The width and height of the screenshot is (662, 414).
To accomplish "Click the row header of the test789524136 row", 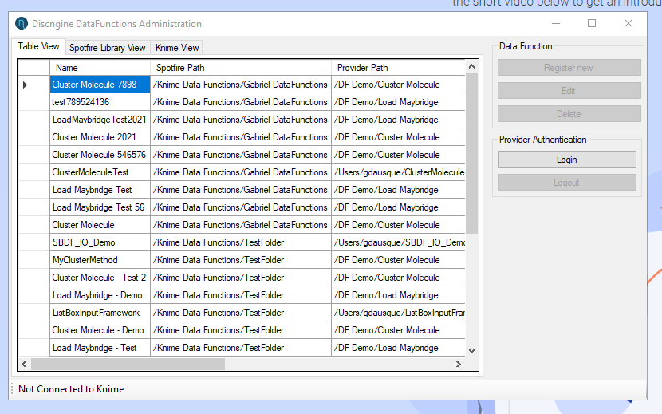I will (33, 102).
